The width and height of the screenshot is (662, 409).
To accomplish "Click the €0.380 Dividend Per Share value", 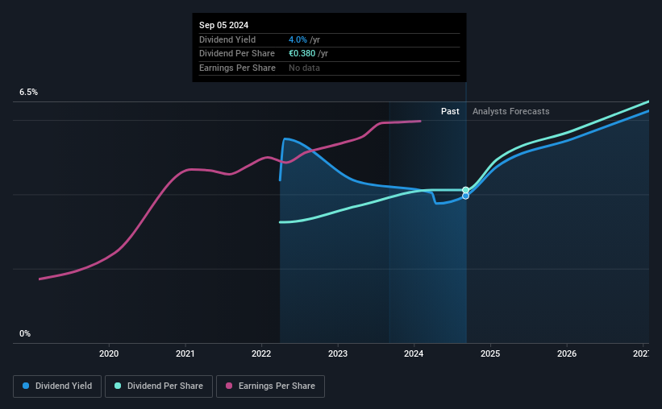I will 302,54.
